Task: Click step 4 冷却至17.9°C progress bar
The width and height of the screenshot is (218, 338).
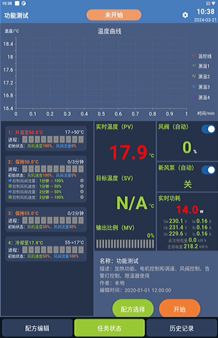Action: 53,250
